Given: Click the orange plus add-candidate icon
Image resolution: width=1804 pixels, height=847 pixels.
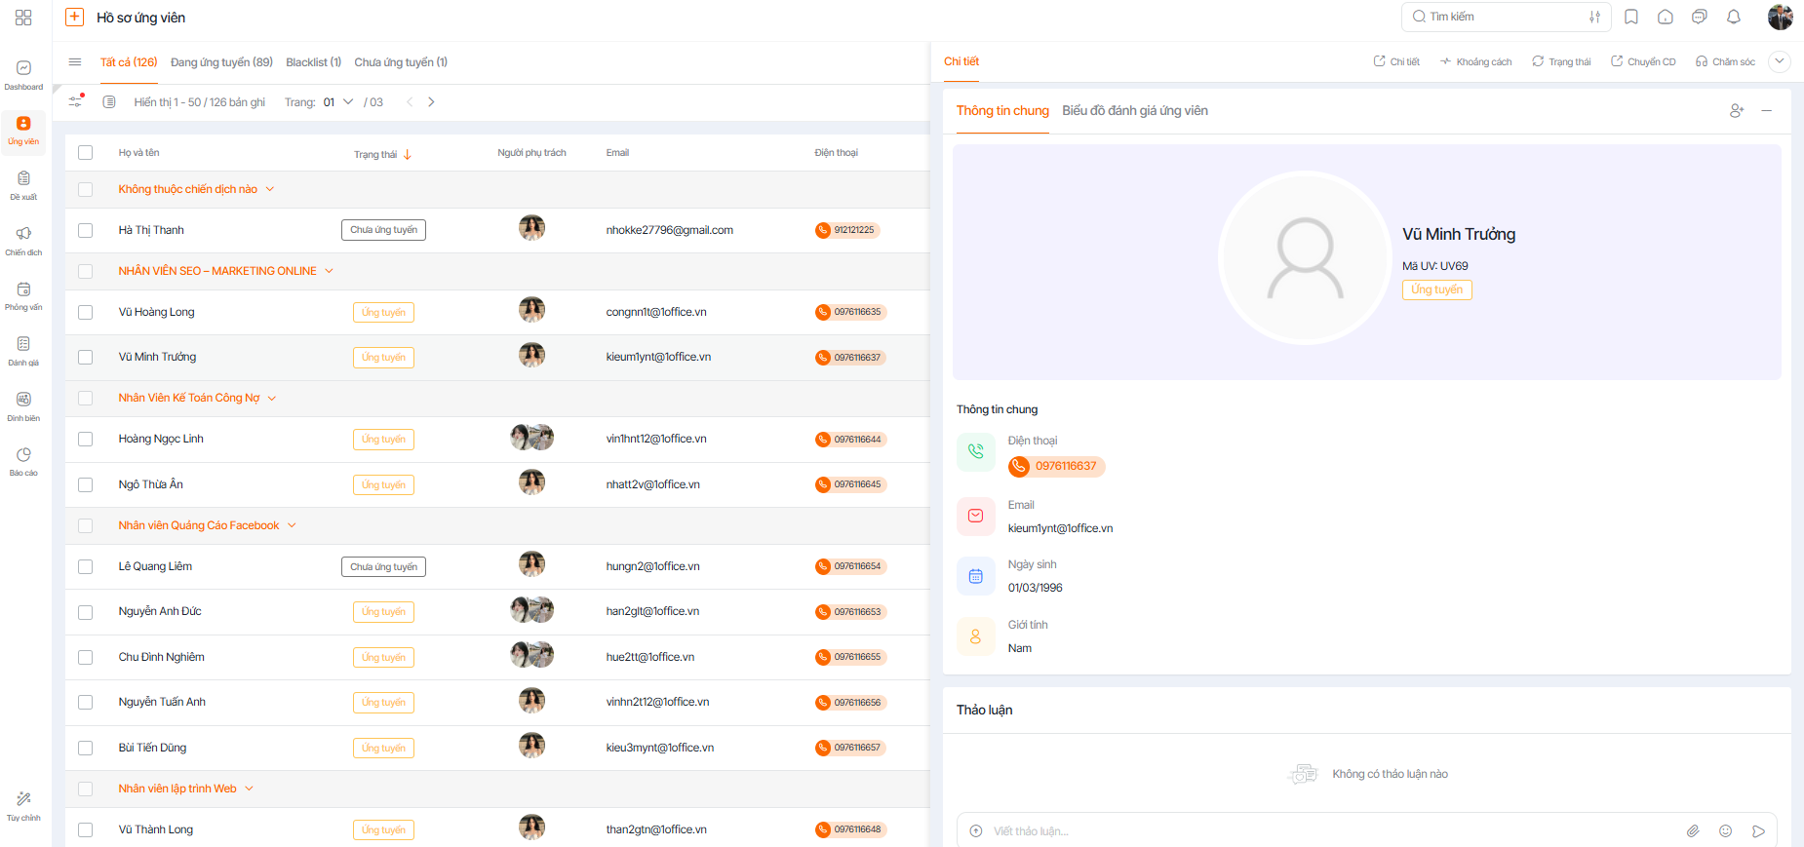Looking at the screenshot, I should (x=74, y=17).
